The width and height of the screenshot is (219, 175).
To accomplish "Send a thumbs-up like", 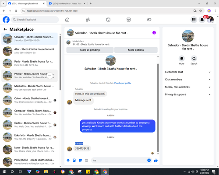I will point(156,161).
